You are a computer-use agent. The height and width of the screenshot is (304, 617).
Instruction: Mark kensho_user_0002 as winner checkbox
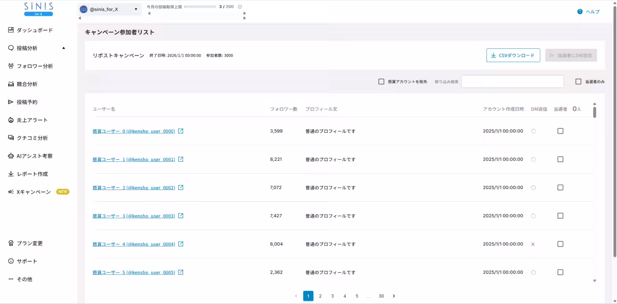(560, 187)
